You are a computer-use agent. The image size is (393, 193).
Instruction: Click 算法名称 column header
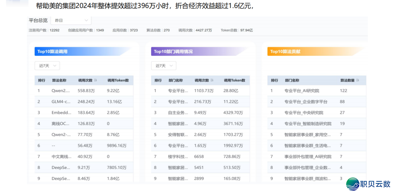click(x=59, y=81)
